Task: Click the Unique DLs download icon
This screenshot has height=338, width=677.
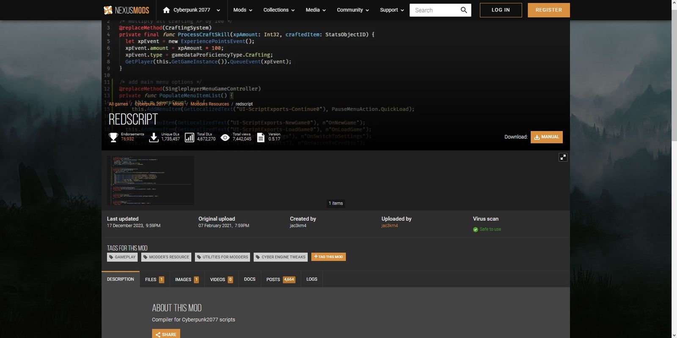Action: click(154, 137)
